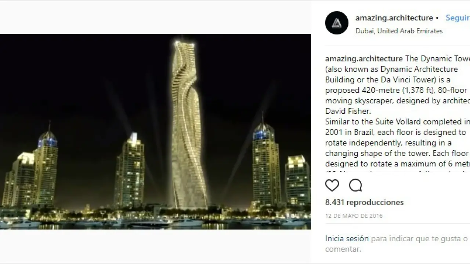Open the amazing.architecture profile avatar
470x264 pixels.
[337, 23]
